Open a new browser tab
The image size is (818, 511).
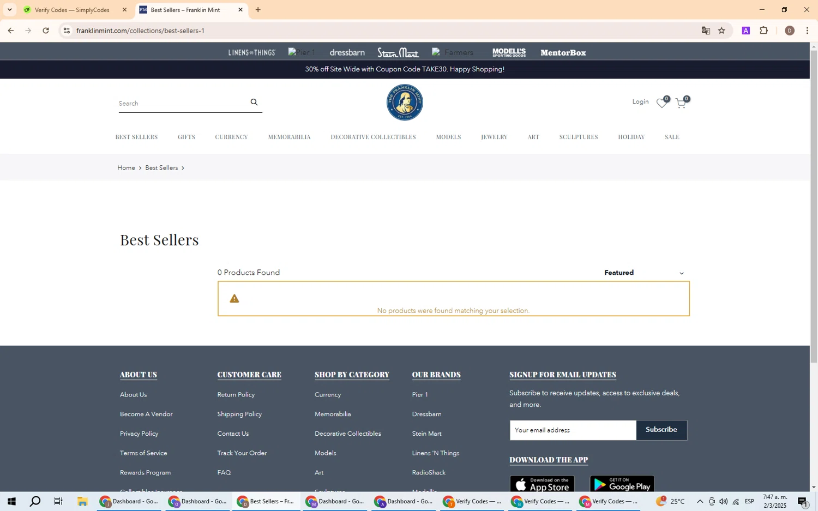tap(258, 10)
